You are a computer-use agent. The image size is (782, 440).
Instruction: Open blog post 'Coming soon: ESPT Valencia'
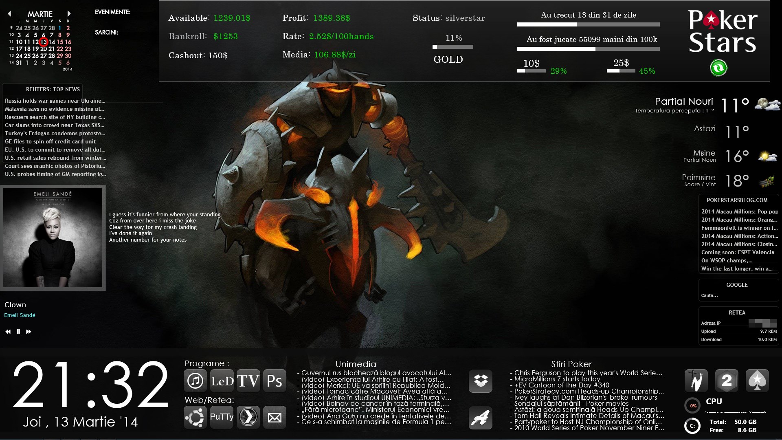click(x=738, y=252)
